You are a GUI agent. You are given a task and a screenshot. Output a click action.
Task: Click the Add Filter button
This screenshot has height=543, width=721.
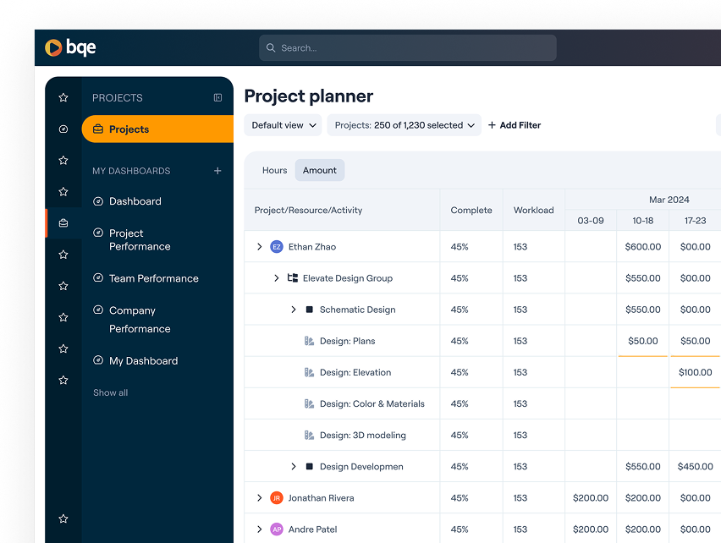(x=514, y=125)
